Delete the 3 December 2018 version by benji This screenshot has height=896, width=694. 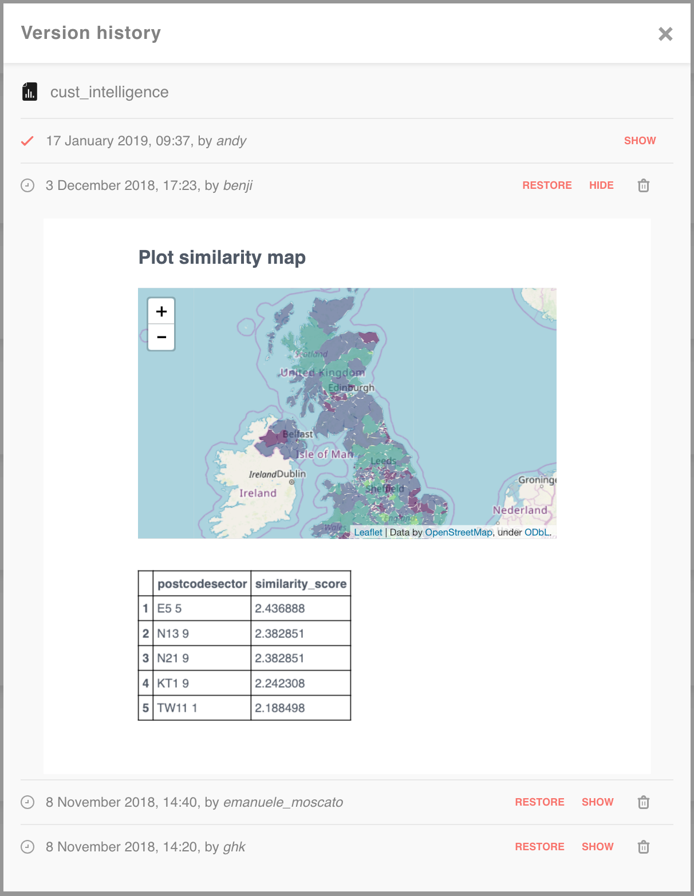coord(644,185)
